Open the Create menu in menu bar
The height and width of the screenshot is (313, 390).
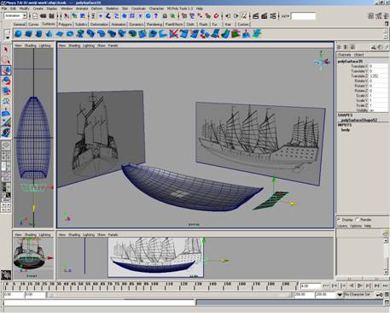click(x=38, y=9)
